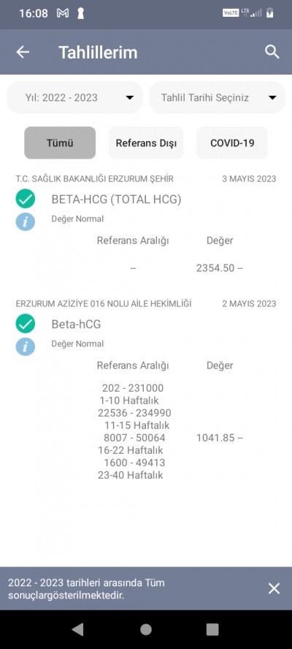Image resolution: width=292 pixels, height=649 pixels.
Task: Tap the 2354.50 result value
Action: pos(215,267)
